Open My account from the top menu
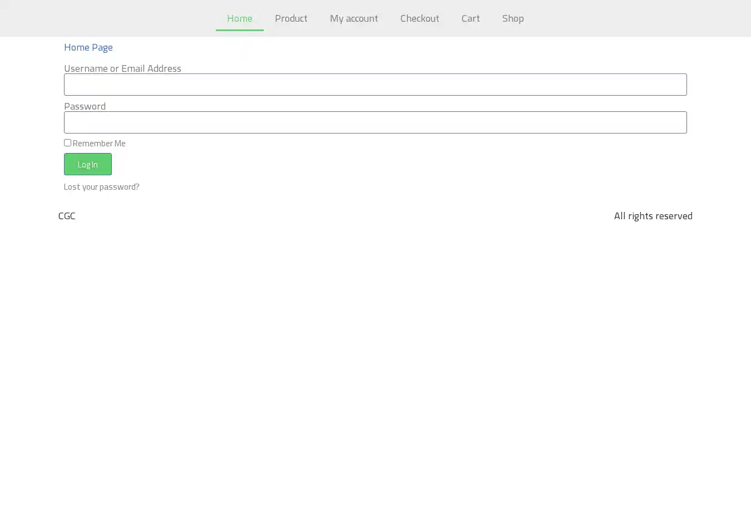The height and width of the screenshot is (523, 751). [354, 18]
